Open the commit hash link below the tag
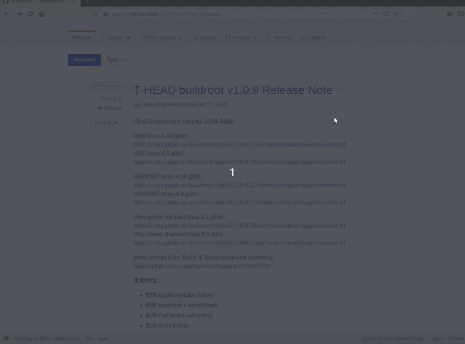 pos(109,108)
